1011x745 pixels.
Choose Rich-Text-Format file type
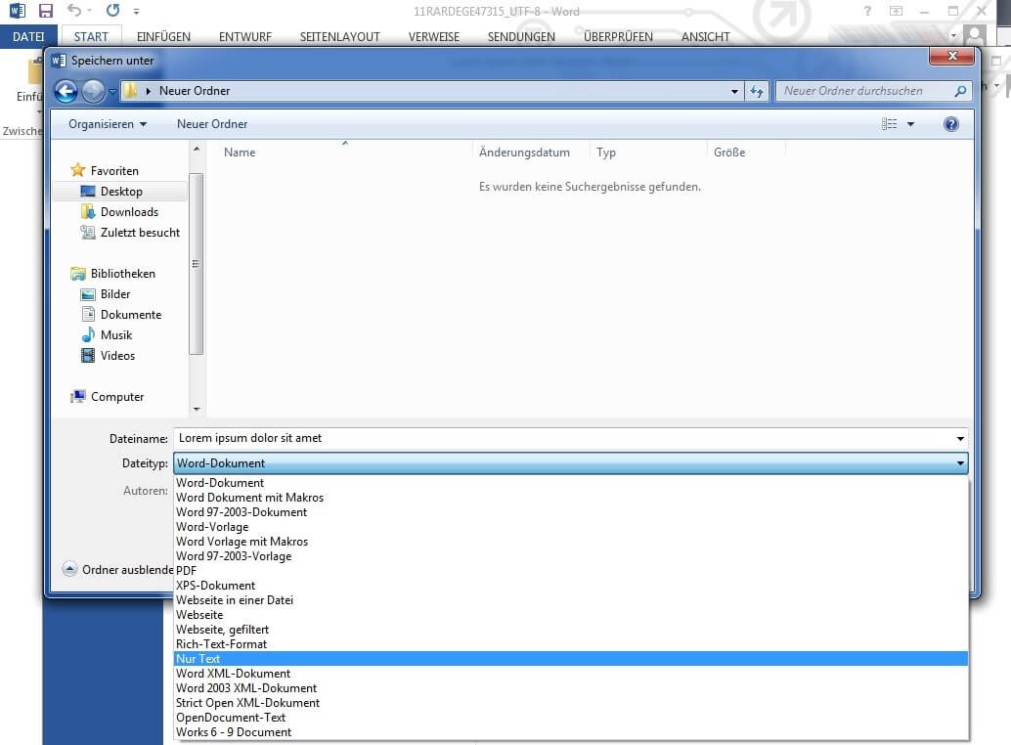coord(571,644)
